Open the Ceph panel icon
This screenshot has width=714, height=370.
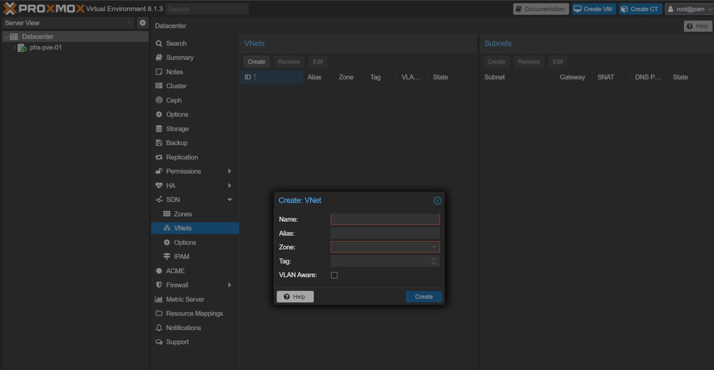(x=159, y=100)
